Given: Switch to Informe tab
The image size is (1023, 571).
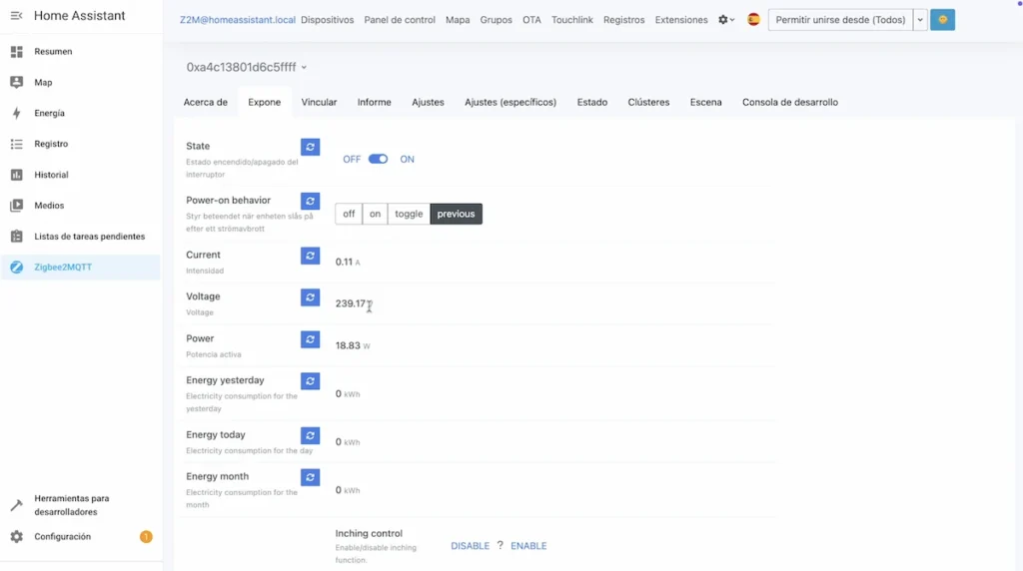Looking at the screenshot, I should (x=374, y=103).
